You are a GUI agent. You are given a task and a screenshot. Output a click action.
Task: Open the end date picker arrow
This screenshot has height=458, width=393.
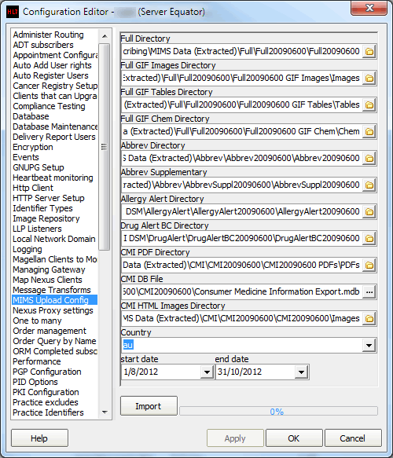pos(302,372)
